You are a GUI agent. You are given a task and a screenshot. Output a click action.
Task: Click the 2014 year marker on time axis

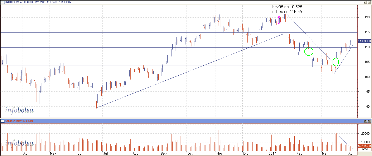pyautogui.click(x=272, y=153)
